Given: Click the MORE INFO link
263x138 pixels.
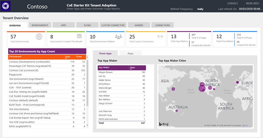Looking at the screenshot, I should pos(252,3).
